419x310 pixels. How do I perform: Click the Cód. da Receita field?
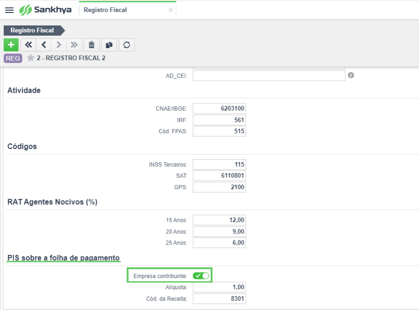click(219, 298)
